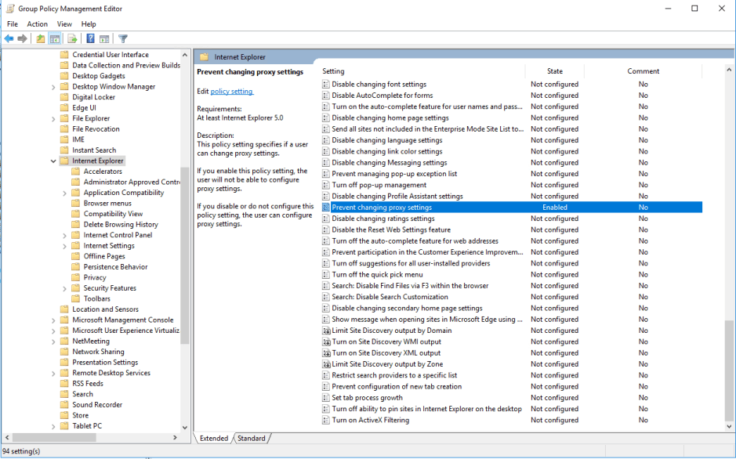736x459 pixels.
Task: Toggle the Show/Hide Action Pane icon
Action: tap(103, 38)
